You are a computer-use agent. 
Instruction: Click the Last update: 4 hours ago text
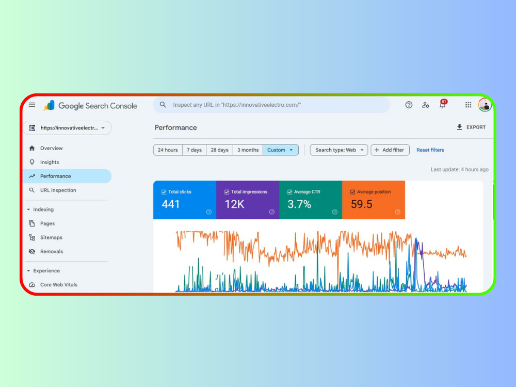(459, 169)
